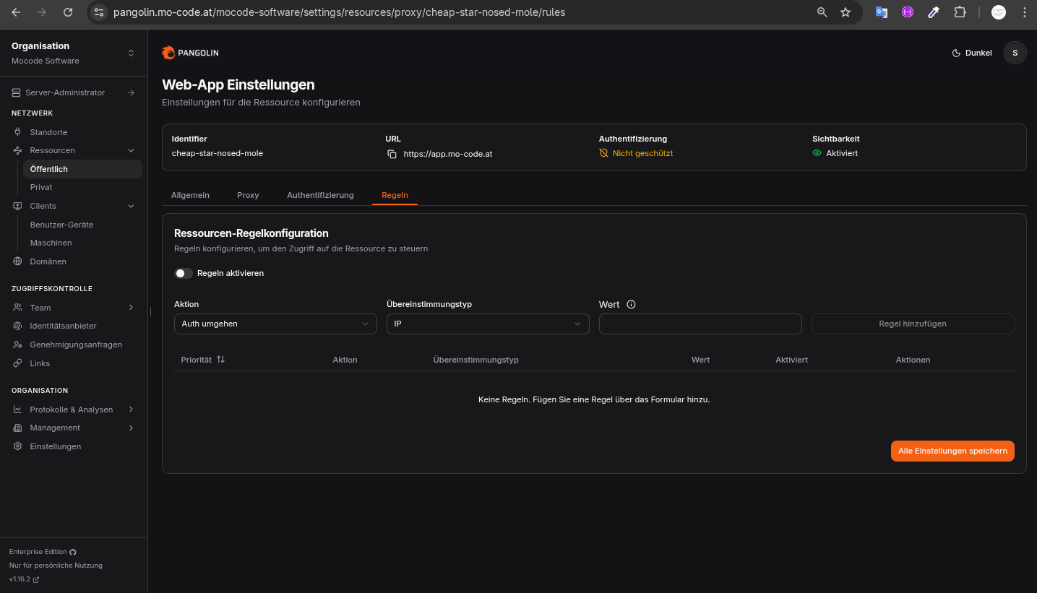Open the Aktion dropdown showing Auth umgehen
The height and width of the screenshot is (593, 1037).
pyautogui.click(x=275, y=324)
